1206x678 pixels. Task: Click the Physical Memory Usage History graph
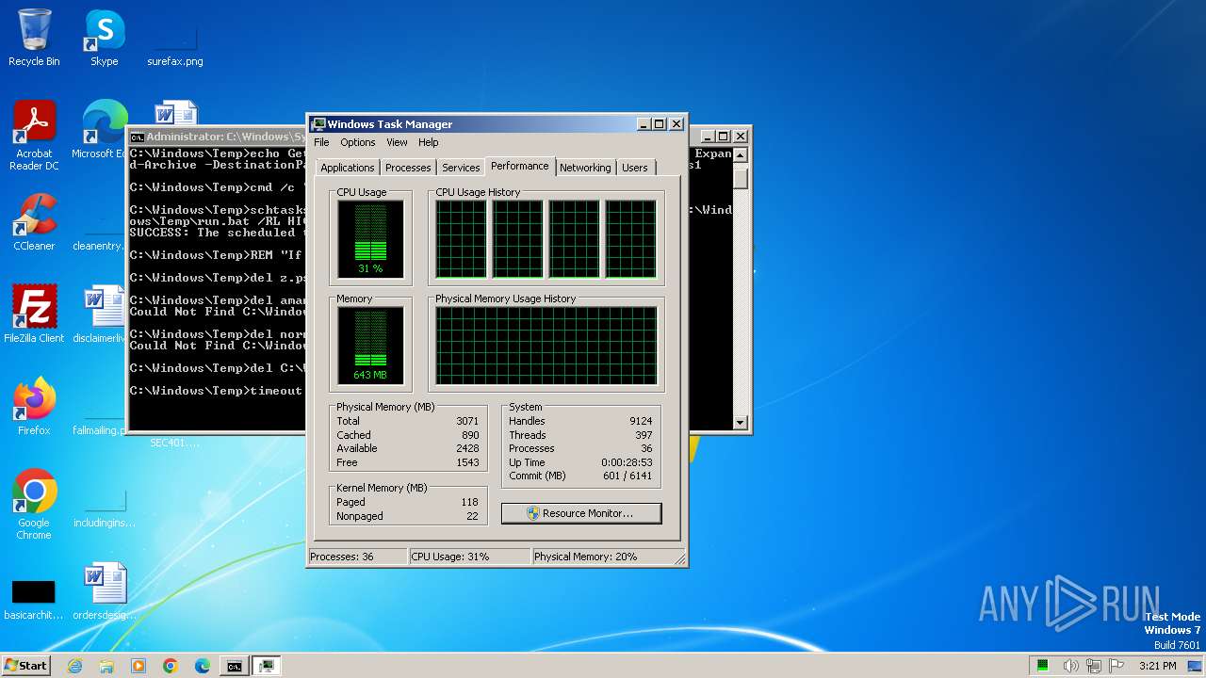pos(546,346)
